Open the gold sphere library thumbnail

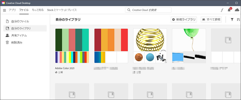(x=150, y=46)
